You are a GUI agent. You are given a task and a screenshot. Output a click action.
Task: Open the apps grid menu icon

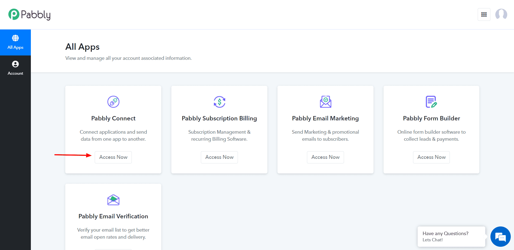tap(484, 15)
